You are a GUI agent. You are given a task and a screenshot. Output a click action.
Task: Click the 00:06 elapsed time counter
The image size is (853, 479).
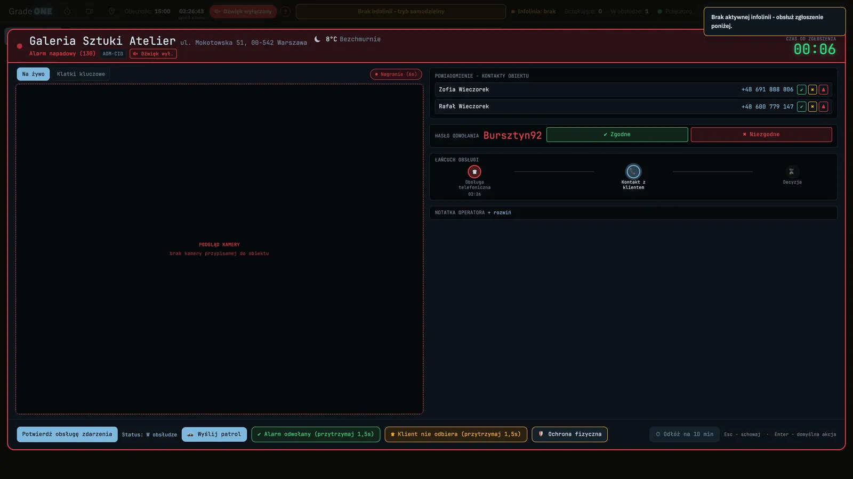[x=815, y=49]
